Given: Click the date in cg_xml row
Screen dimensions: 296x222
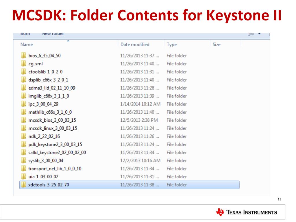Looking at the screenshot, I should click(140, 64).
